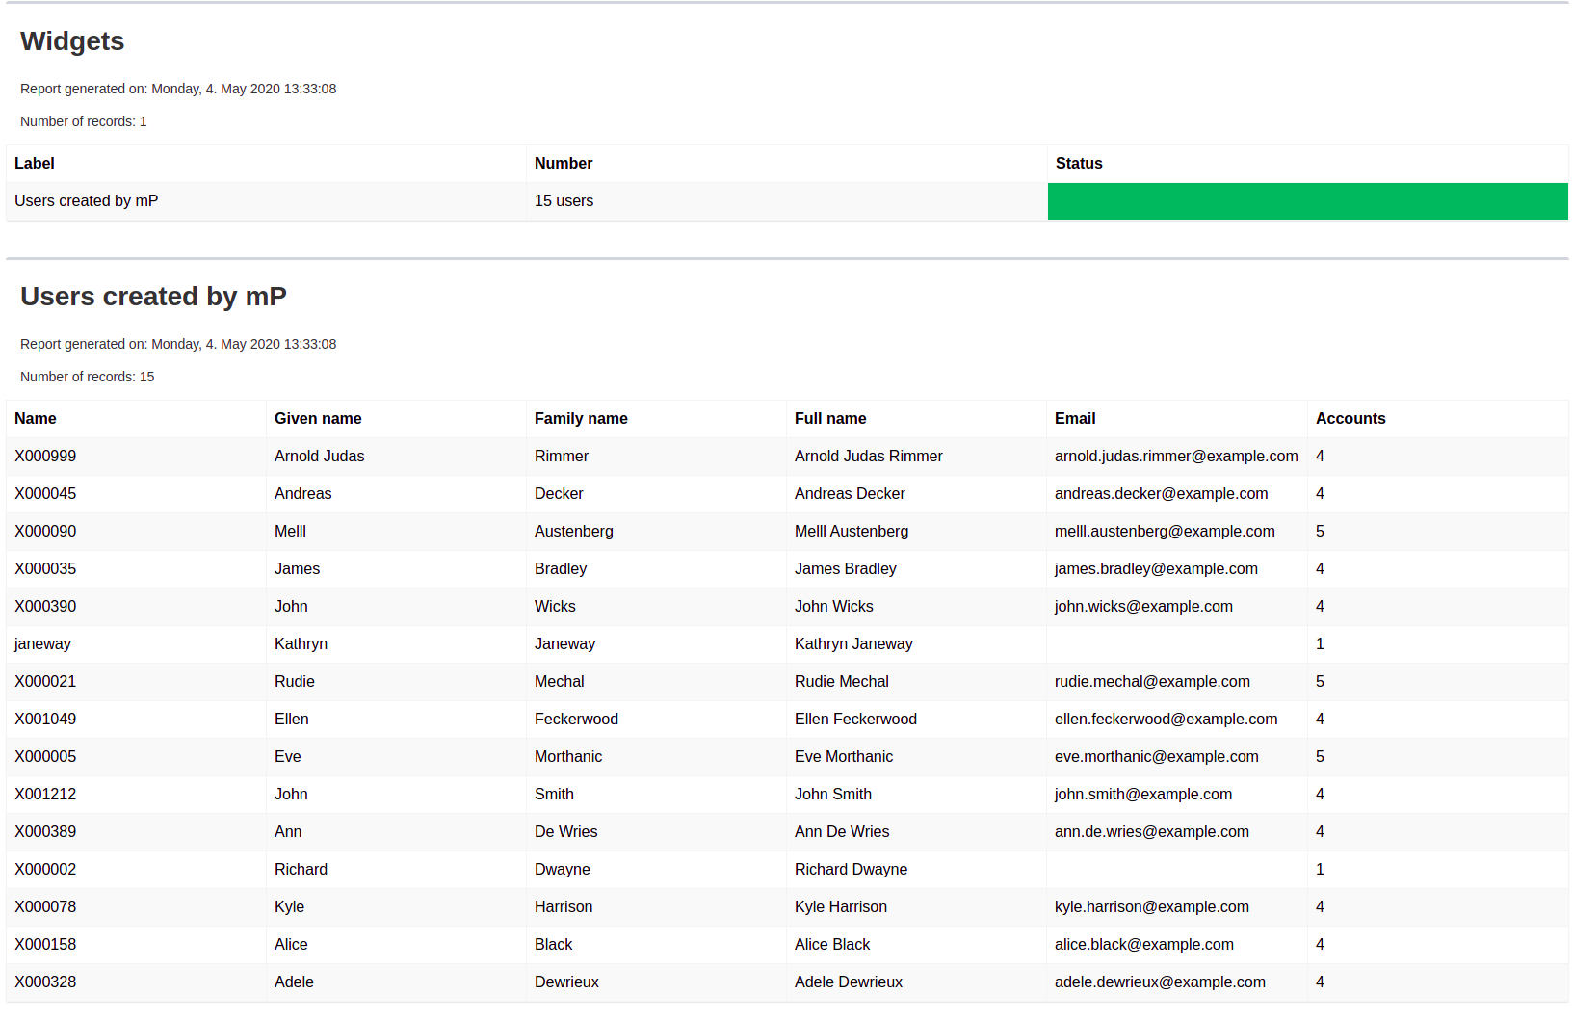
Task: Select the X000999 name cell
Action: coord(45,457)
